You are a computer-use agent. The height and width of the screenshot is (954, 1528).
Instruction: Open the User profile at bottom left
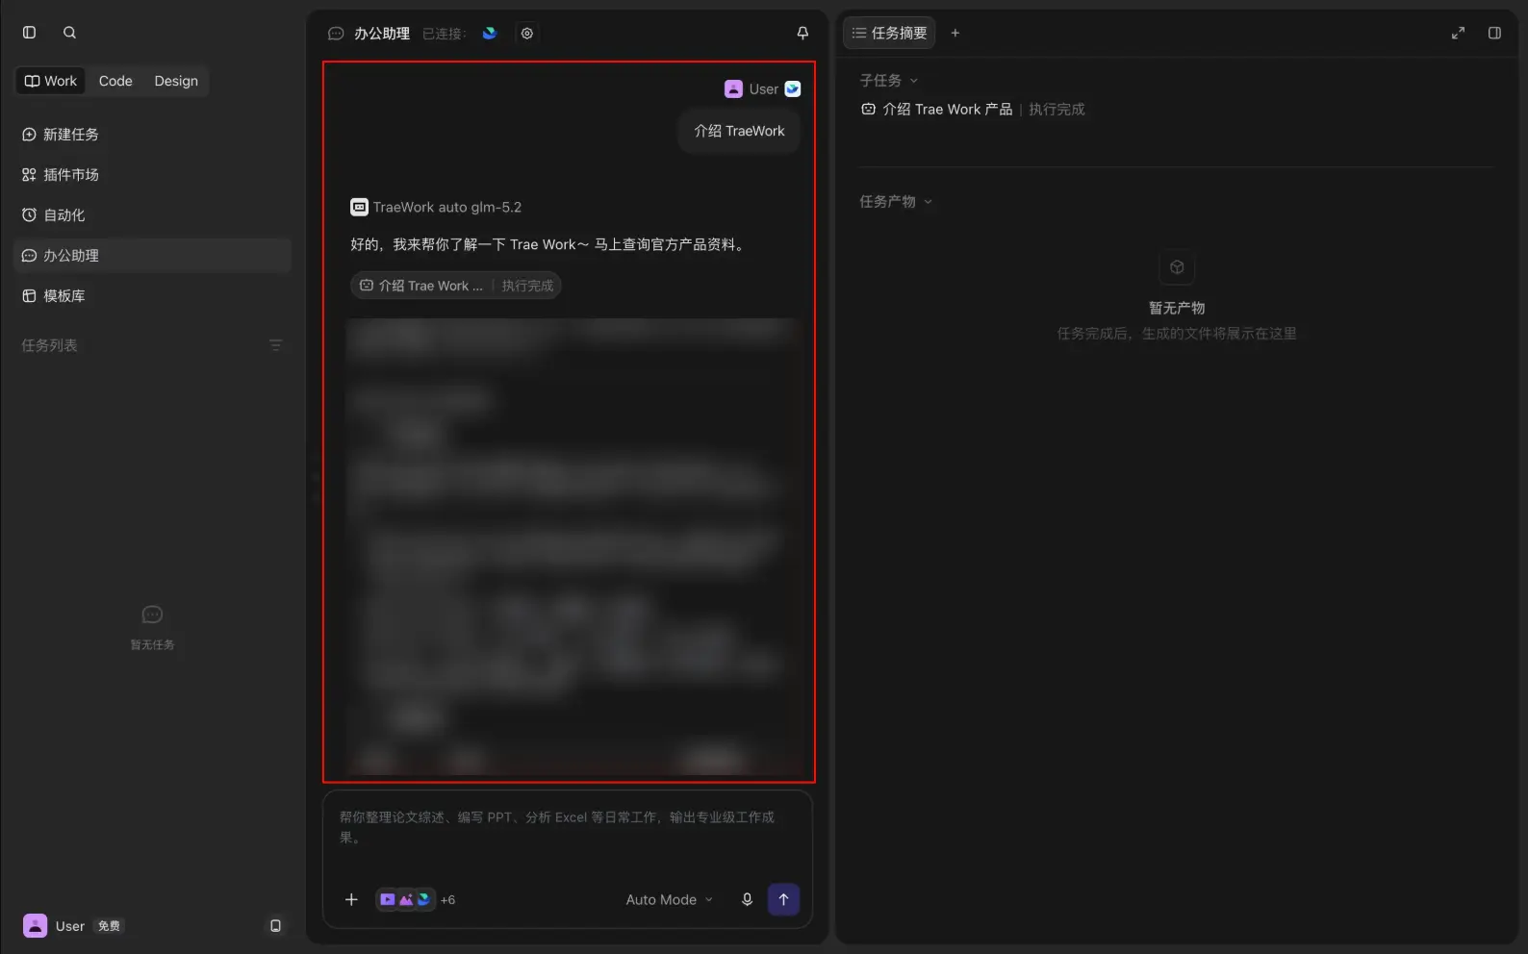[x=54, y=926]
